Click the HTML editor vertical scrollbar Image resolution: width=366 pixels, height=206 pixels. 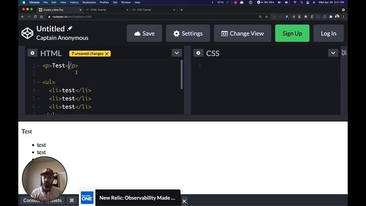pos(182,75)
